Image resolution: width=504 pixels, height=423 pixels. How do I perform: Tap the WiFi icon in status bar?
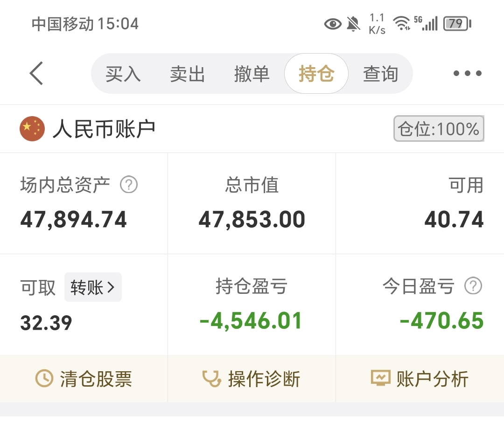click(401, 23)
